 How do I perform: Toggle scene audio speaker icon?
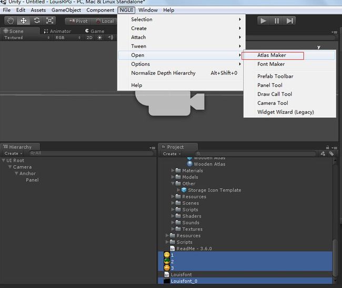coord(110,38)
